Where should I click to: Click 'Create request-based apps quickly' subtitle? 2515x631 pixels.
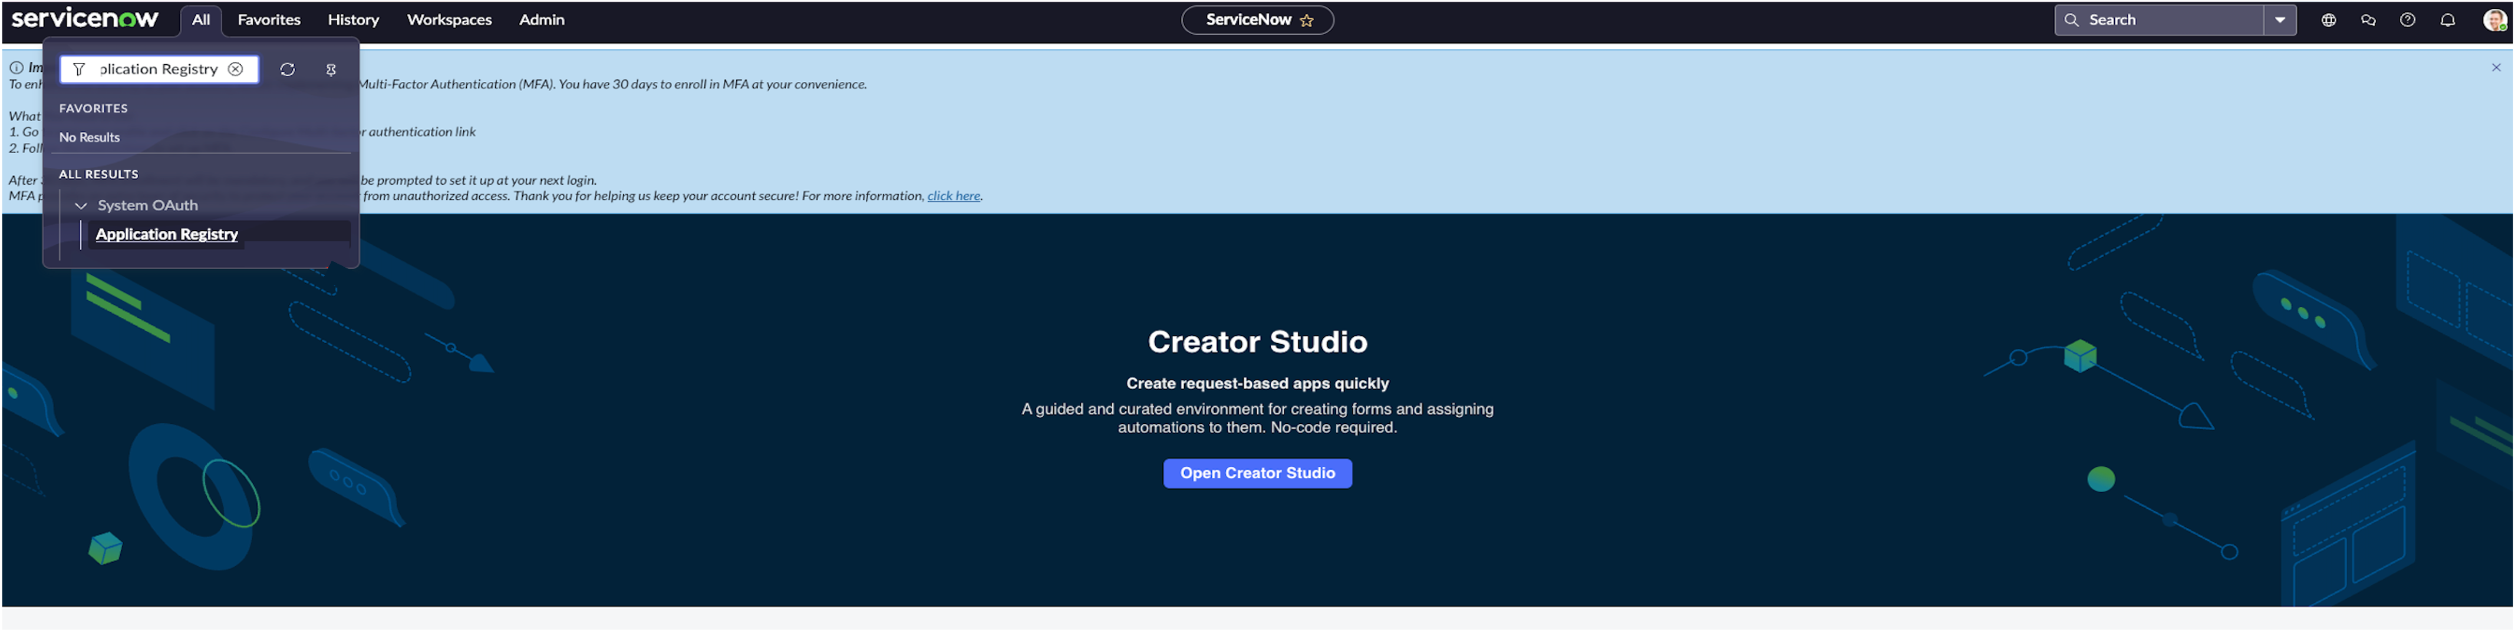tap(1258, 383)
